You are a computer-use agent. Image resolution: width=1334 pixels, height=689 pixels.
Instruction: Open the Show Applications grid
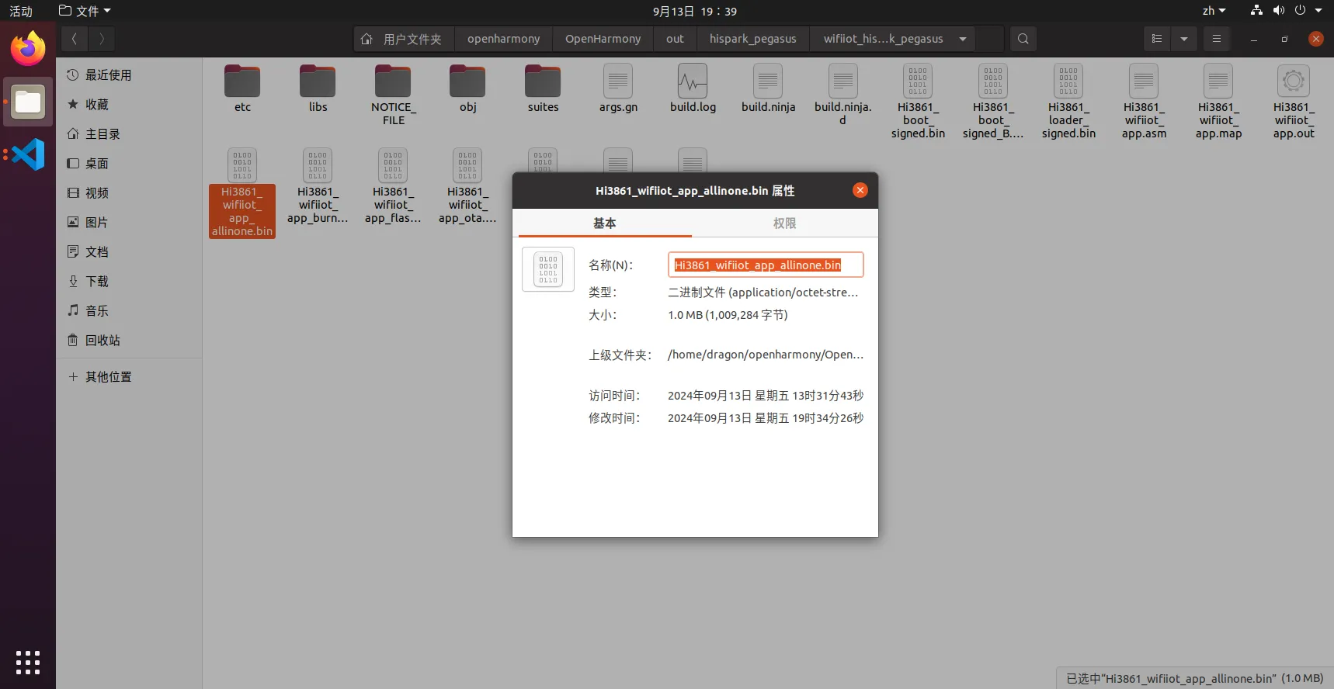28,662
